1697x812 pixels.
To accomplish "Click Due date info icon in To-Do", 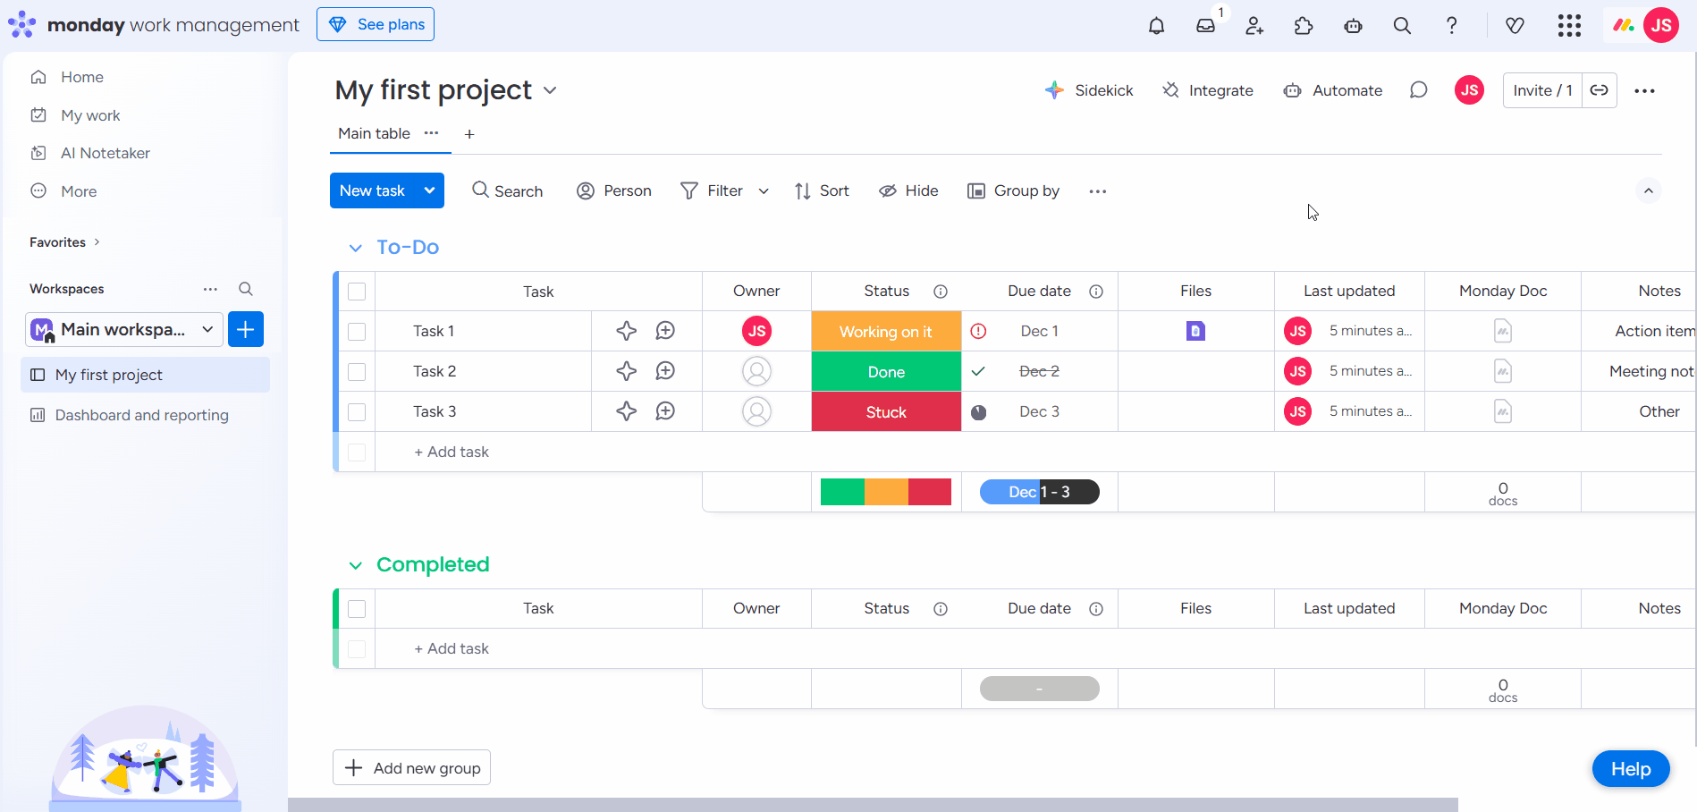I will click(x=1096, y=292).
